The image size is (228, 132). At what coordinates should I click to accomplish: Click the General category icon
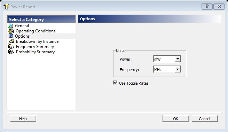coord(11,26)
